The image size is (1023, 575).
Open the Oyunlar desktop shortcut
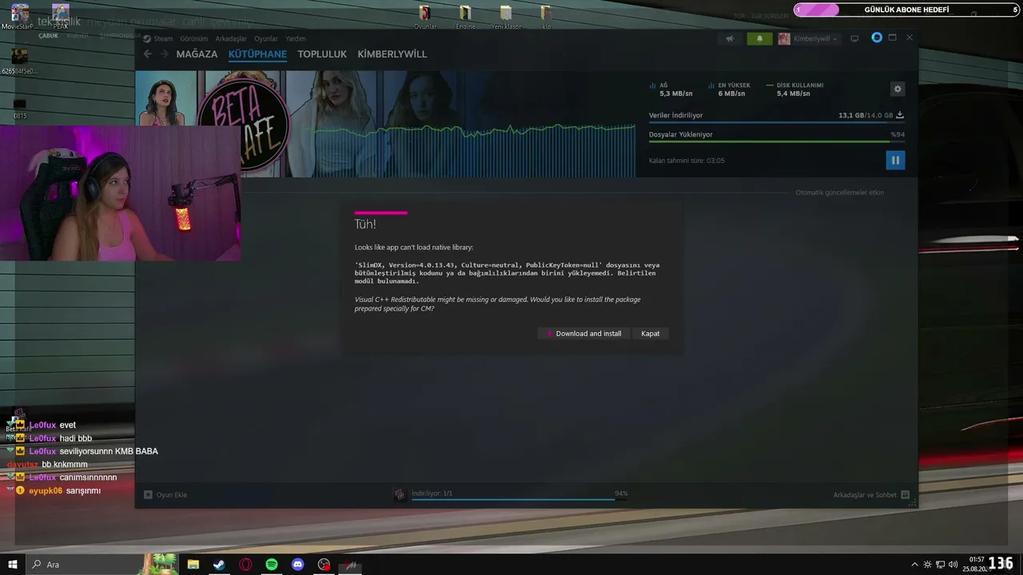(424, 17)
